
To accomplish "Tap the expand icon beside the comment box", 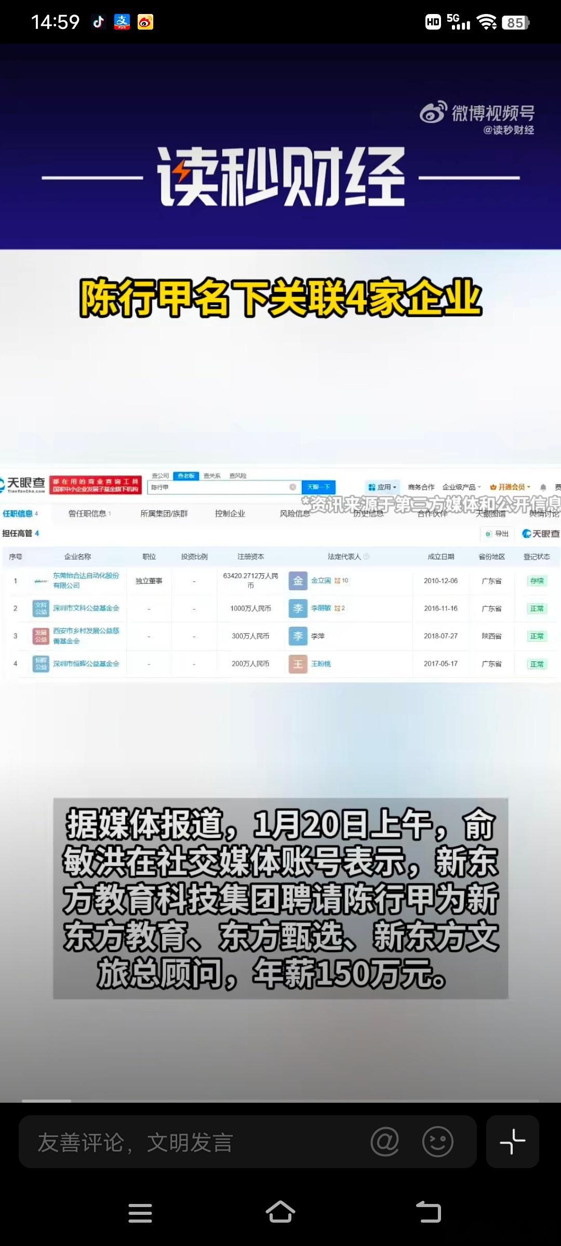I will pyautogui.click(x=513, y=1142).
